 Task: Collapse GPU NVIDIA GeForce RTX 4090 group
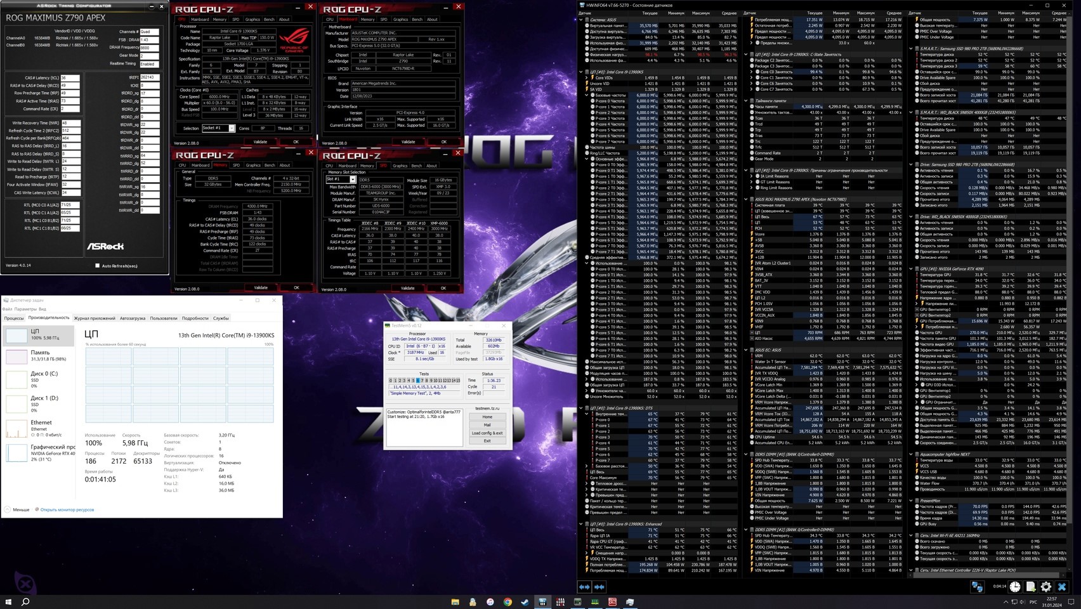[911, 269]
